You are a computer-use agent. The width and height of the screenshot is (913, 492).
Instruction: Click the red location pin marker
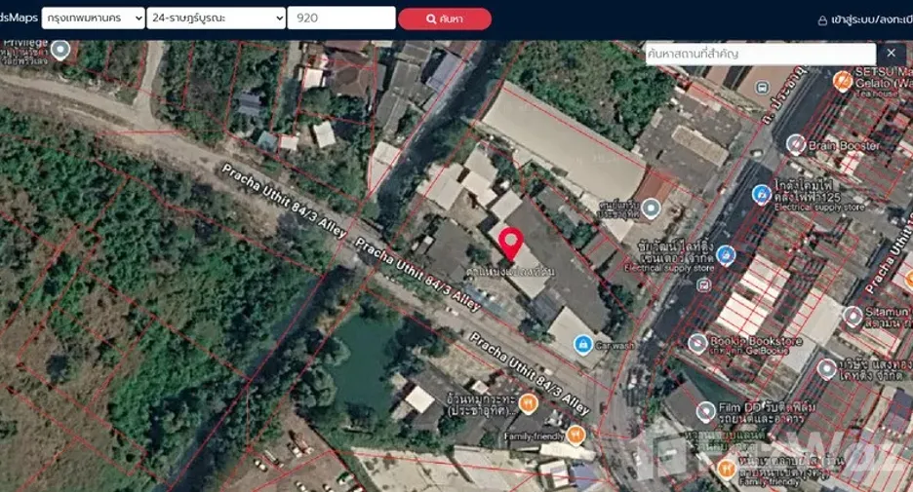pyautogui.click(x=511, y=244)
